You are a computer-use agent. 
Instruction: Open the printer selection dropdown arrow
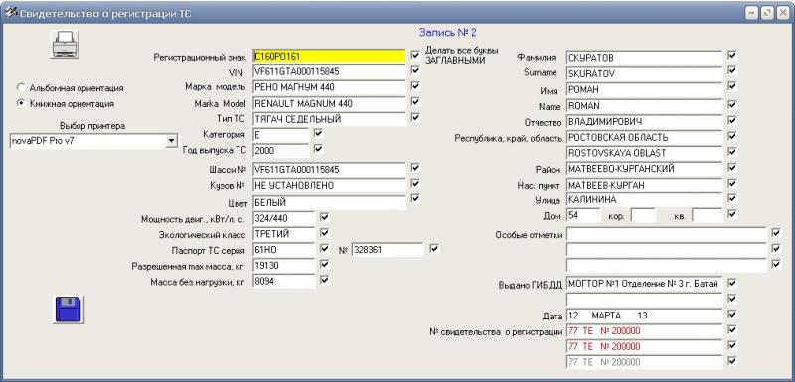[171, 141]
